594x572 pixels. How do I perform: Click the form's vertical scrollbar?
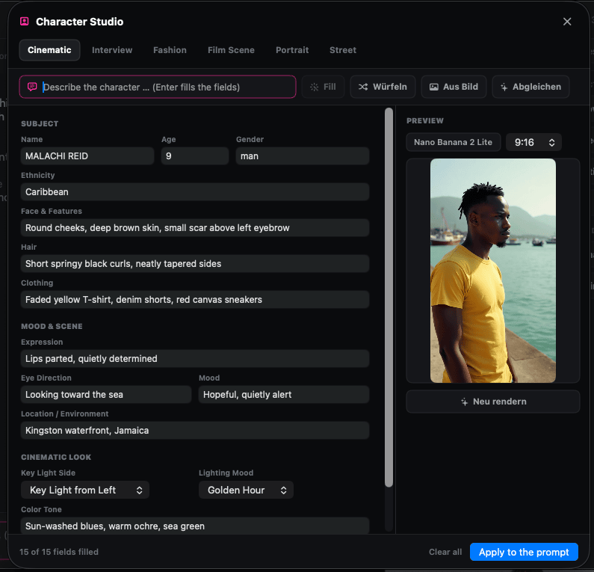point(389,298)
